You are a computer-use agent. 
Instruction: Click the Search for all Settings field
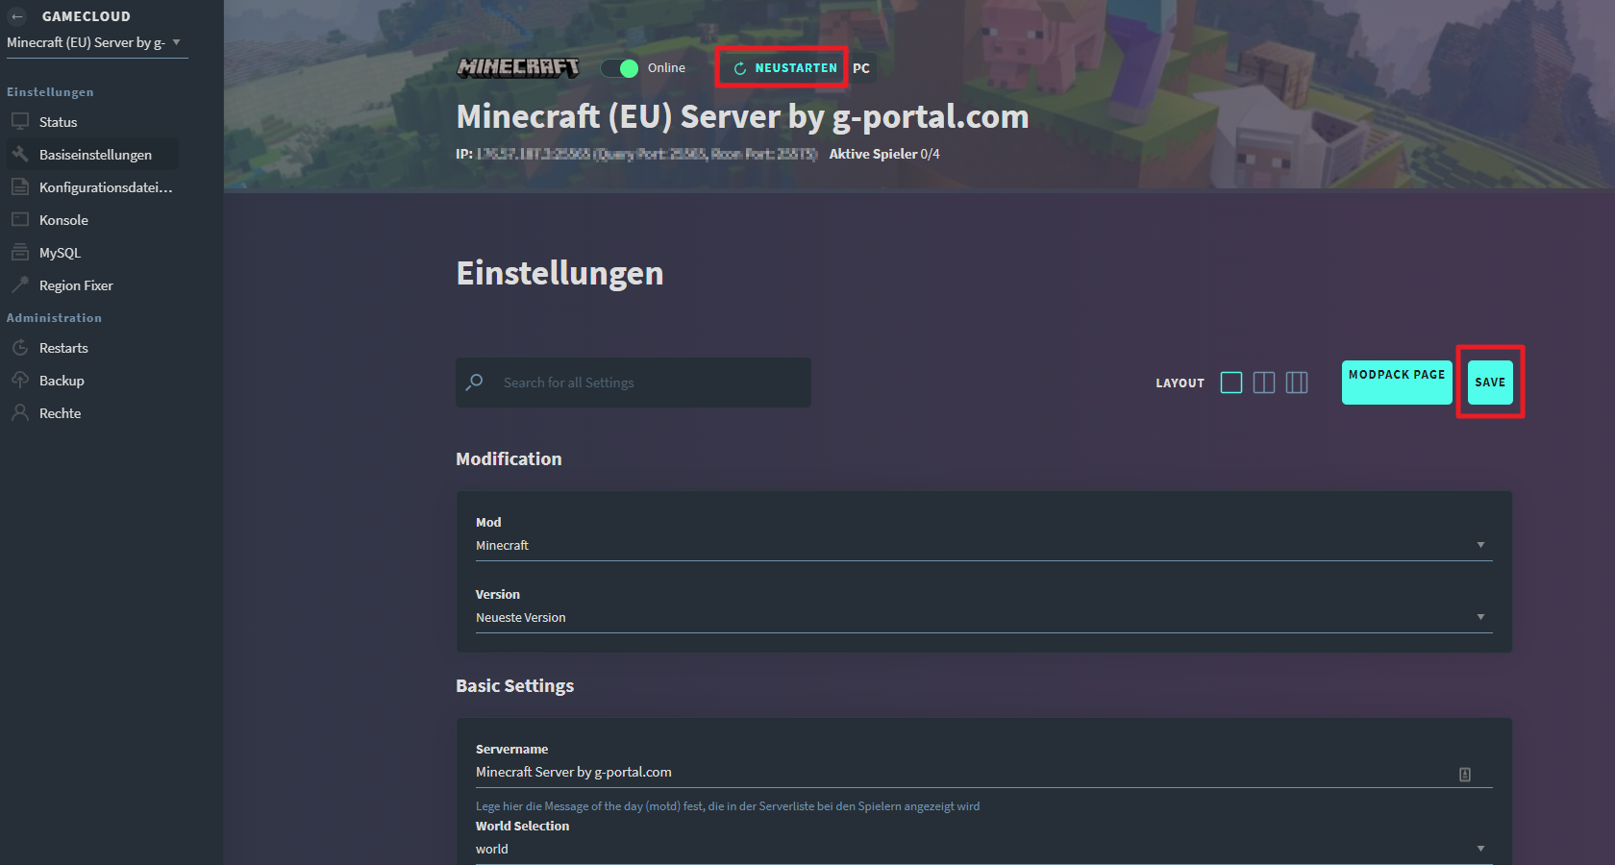tap(633, 382)
